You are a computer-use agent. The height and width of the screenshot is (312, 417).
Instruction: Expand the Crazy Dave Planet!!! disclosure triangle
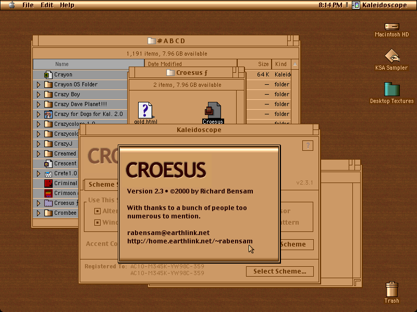pyautogui.click(x=39, y=105)
